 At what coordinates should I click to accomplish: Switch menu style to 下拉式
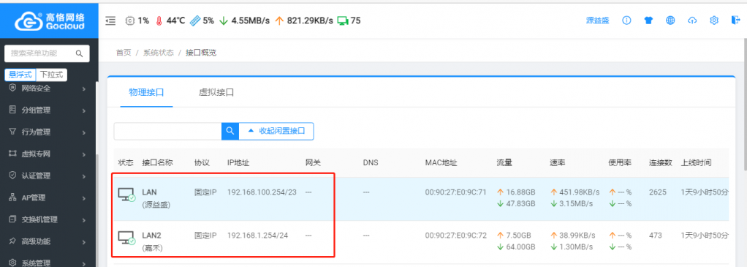tap(51, 75)
